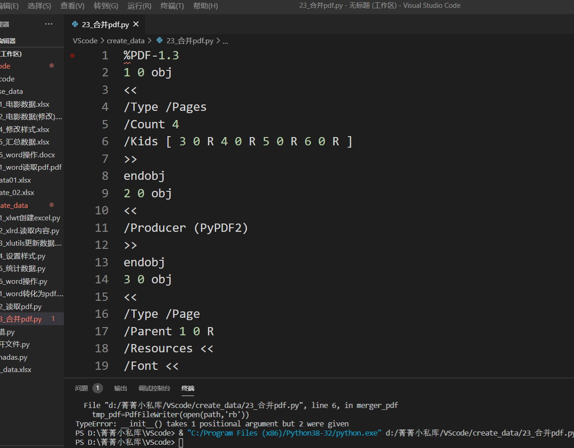This screenshot has width=574, height=448.
Task: Close the 23_合并pdf.py editor tab
Action: pos(136,24)
